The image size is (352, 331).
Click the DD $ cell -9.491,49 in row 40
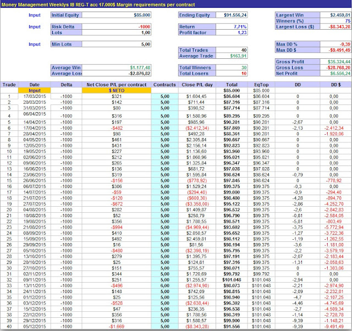[336, 326]
